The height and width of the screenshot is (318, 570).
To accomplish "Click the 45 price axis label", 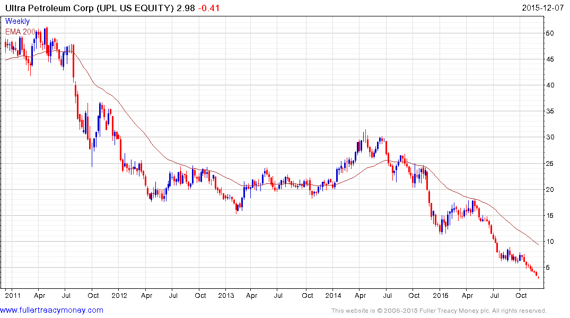I will [550, 59].
